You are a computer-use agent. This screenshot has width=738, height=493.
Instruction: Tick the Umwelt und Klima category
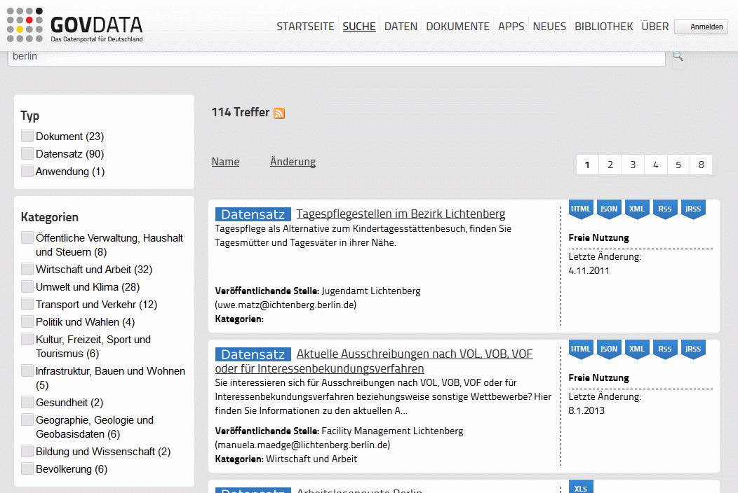(x=27, y=286)
